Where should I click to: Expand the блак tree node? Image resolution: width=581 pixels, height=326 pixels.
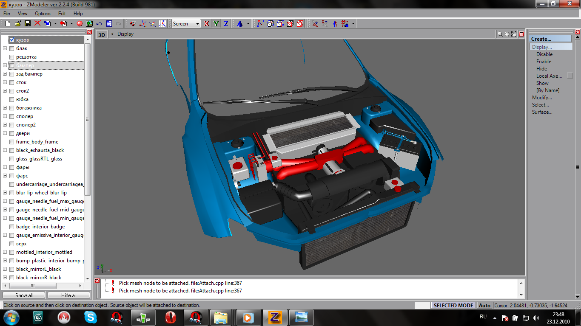pos(5,48)
